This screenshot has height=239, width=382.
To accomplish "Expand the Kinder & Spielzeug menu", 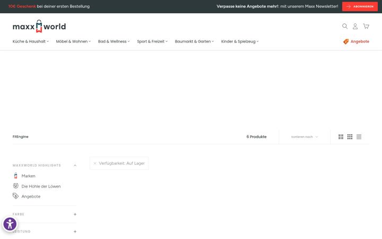I will coord(240,41).
